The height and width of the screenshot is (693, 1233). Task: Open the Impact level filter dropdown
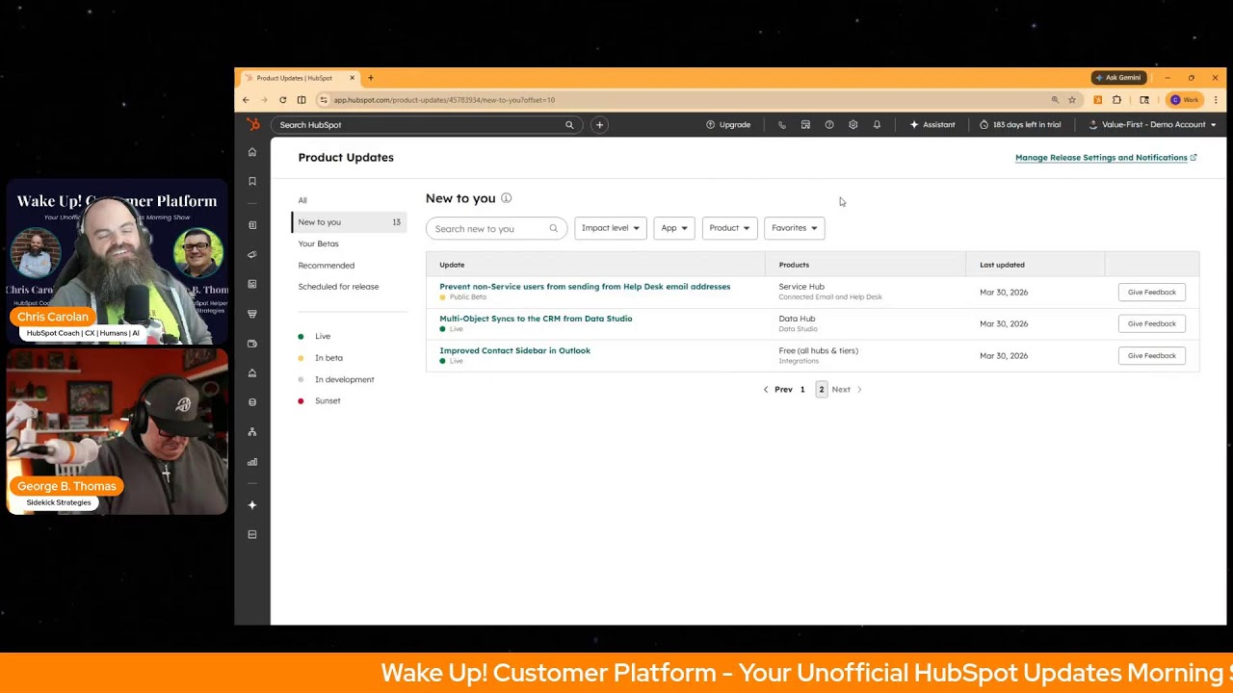(x=611, y=228)
